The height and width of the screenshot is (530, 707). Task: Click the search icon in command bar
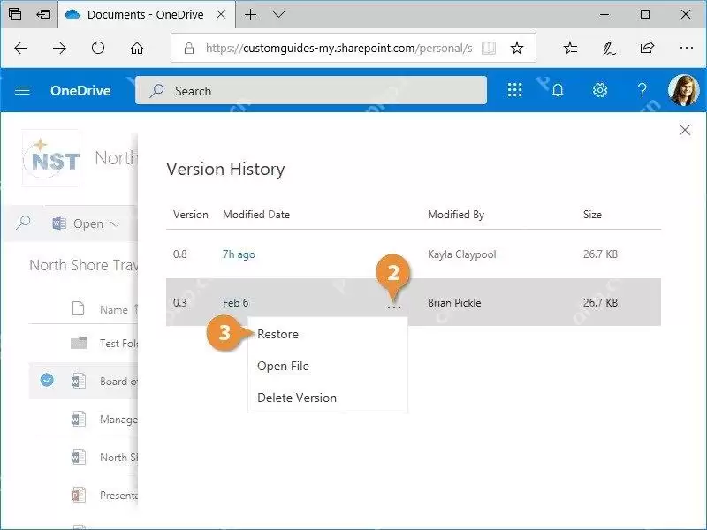point(23,223)
